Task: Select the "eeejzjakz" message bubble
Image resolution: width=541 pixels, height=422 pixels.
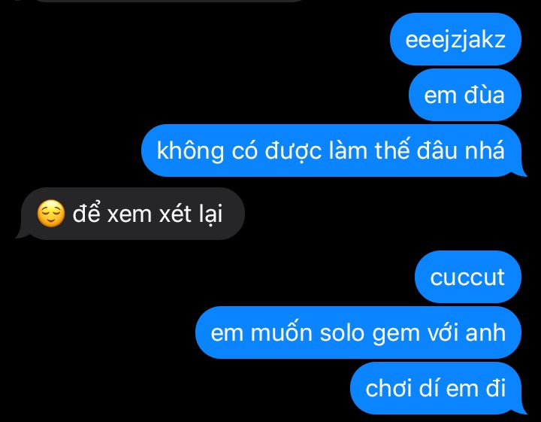Action: tap(455, 39)
